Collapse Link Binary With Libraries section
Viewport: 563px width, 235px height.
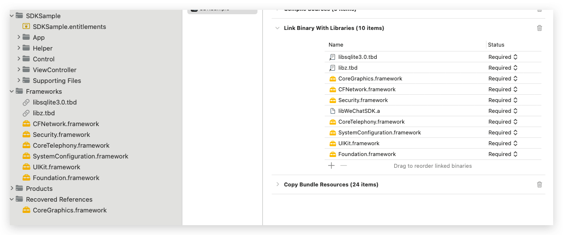tap(277, 28)
